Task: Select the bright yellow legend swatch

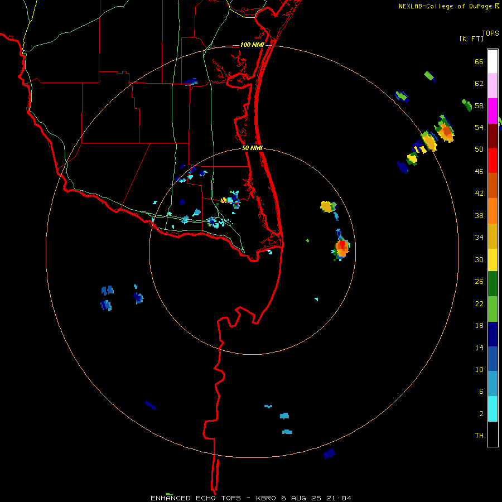Action: [x=493, y=260]
